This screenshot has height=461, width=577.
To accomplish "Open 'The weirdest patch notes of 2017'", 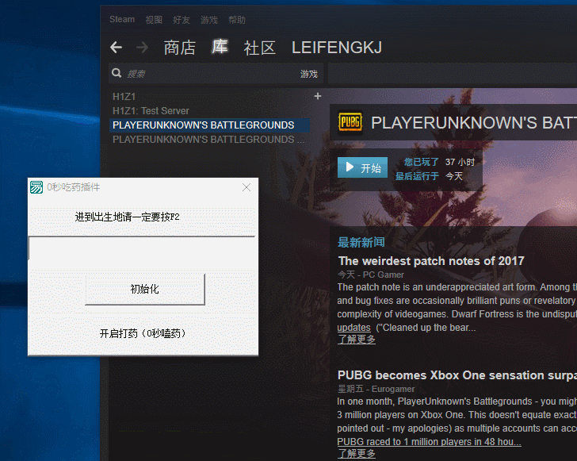I will click(x=430, y=260).
